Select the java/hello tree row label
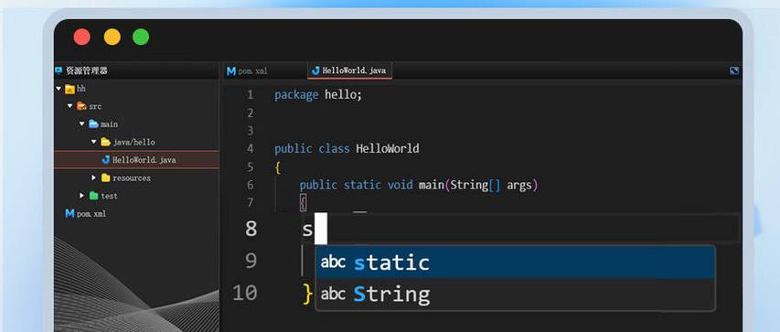The width and height of the screenshot is (780, 332). [x=134, y=142]
